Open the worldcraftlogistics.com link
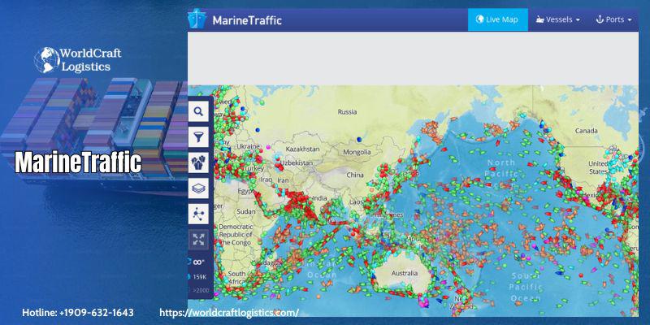This screenshot has width=650, height=325. tap(229, 312)
